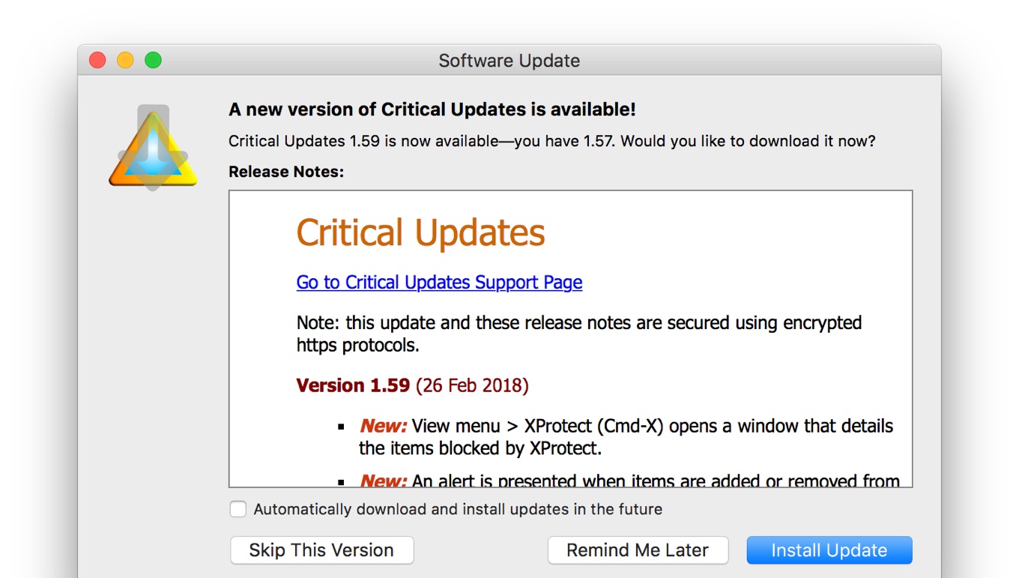Screen dimensions: 1019x578
Task: Enable automatically download and install updates
Action: [238, 509]
